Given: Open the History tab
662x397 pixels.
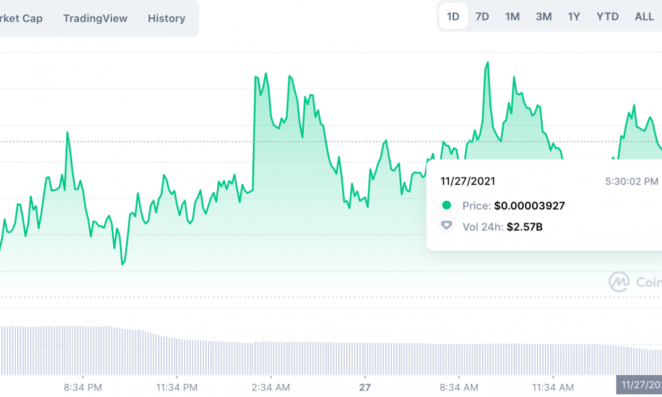Looking at the screenshot, I should click(166, 18).
